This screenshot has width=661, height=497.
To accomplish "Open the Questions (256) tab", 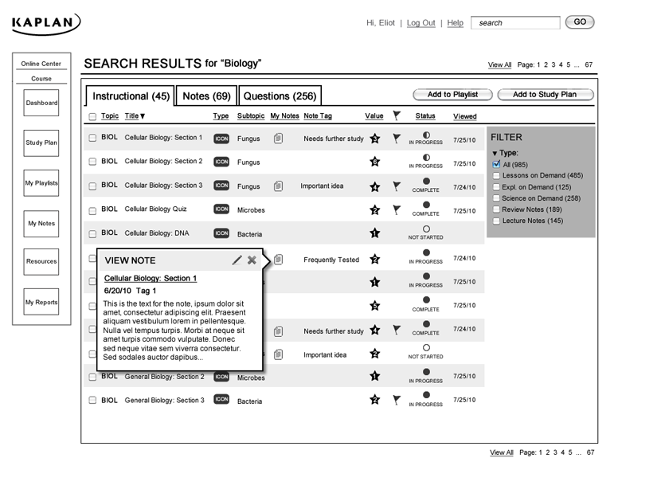I will pyautogui.click(x=280, y=96).
